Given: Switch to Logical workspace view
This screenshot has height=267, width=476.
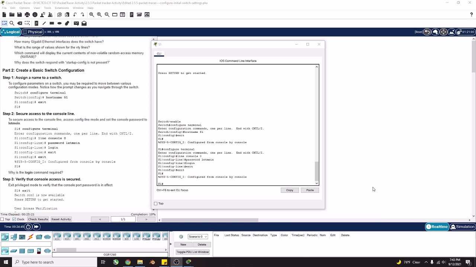Looking at the screenshot, I should 10,32.
